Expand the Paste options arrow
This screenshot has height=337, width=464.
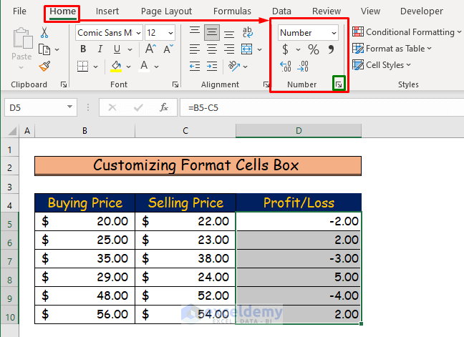pos(21,68)
